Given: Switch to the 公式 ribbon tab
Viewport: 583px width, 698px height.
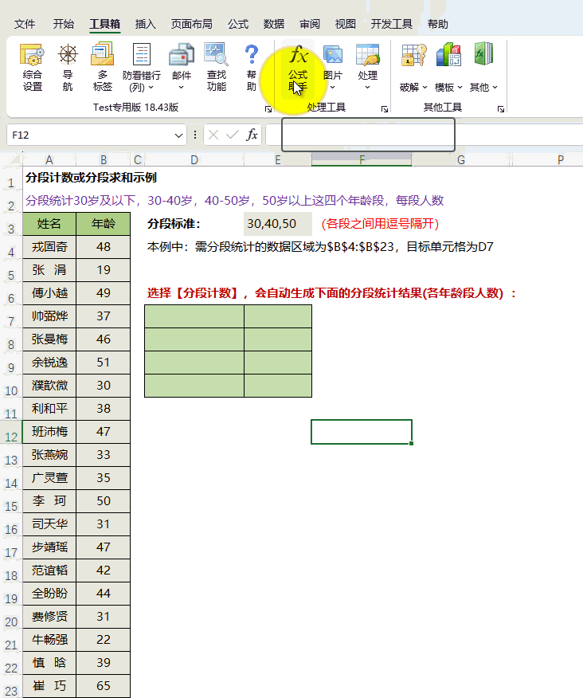Looking at the screenshot, I should click(x=237, y=24).
